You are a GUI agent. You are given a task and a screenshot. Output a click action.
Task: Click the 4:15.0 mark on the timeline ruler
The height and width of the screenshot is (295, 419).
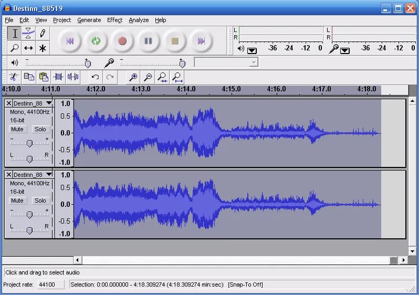click(231, 89)
